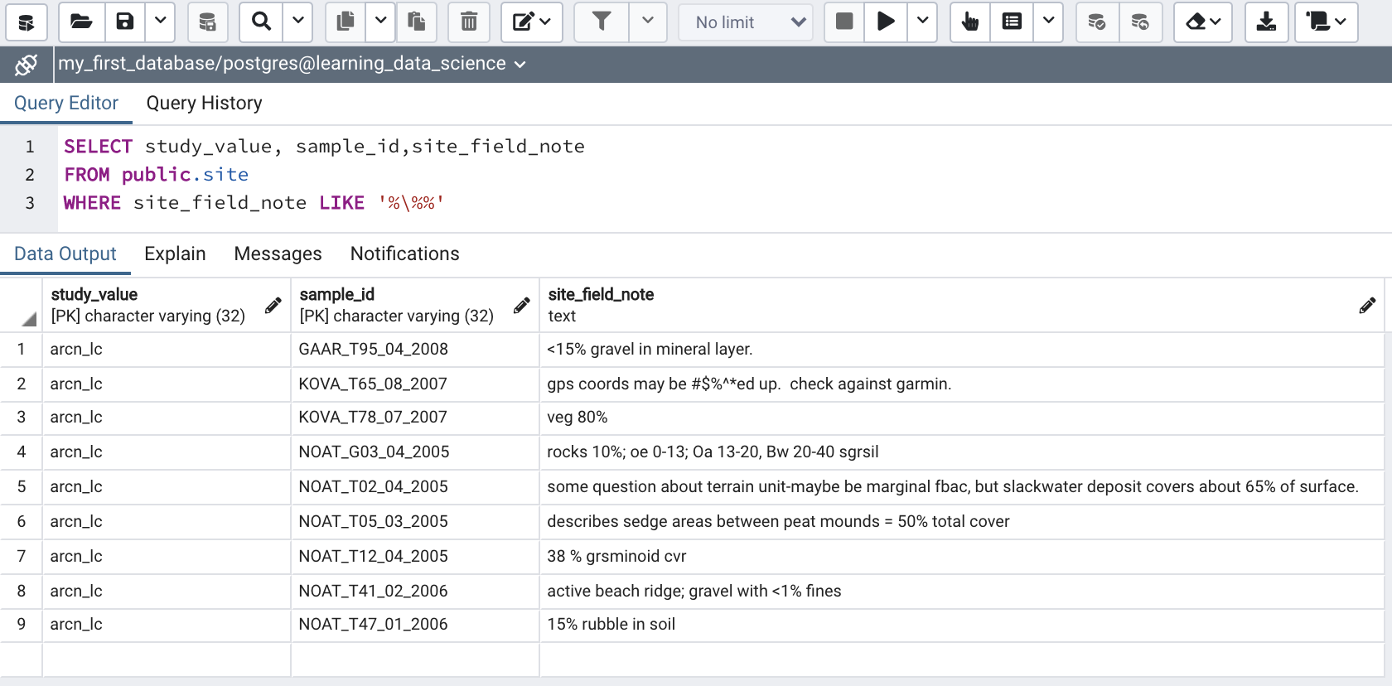Click the Stop query square button

coord(844,22)
